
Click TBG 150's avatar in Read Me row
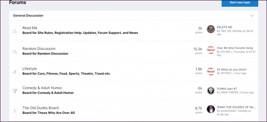click(x=211, y=29)
